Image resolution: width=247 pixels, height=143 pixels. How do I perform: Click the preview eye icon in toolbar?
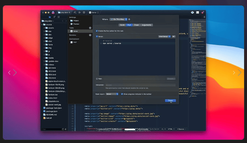click(192, 12)
